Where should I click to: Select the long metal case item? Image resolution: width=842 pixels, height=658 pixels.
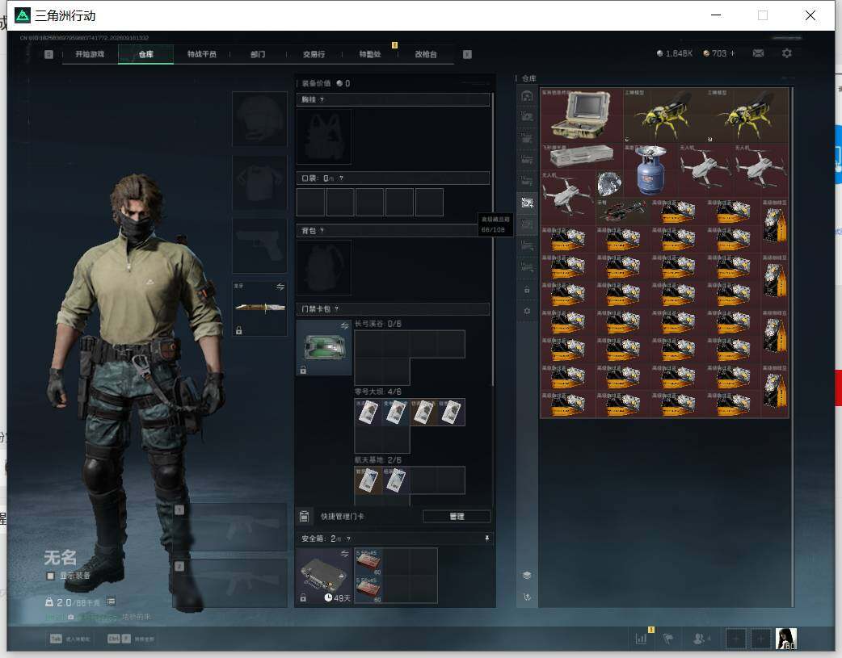[x=582, y=157]
